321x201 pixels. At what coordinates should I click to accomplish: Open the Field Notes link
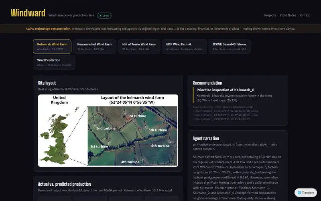pos(288,15)
